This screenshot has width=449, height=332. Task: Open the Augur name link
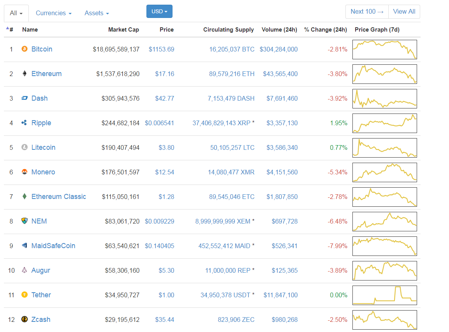click(40, 270)
